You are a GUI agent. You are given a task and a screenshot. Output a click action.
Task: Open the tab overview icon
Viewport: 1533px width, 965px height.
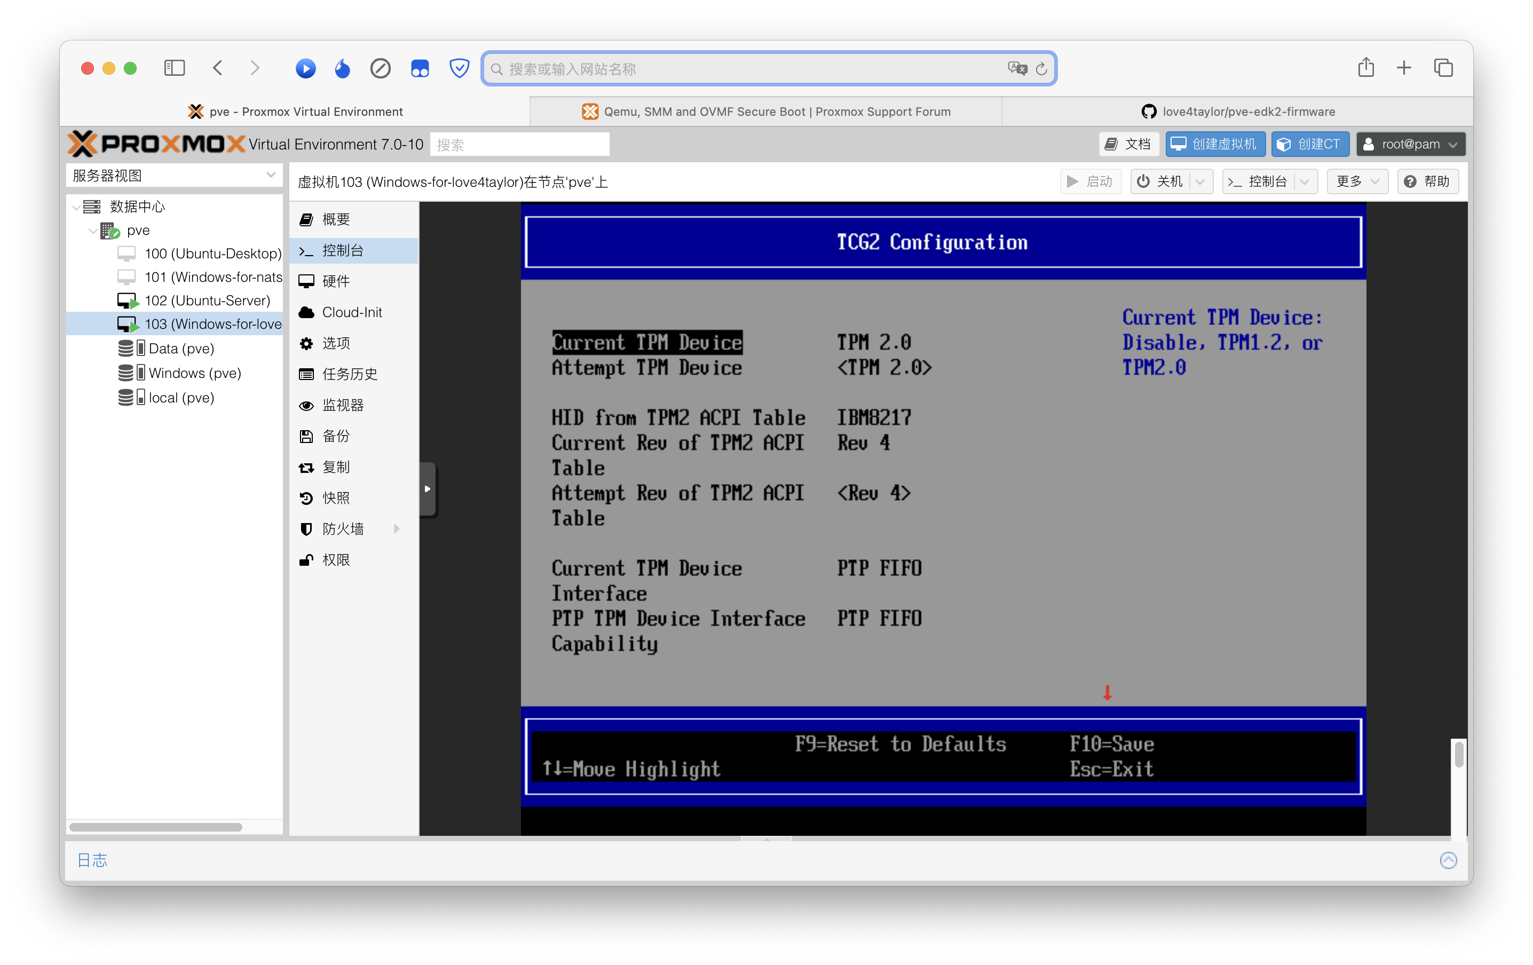coord(1443,67)
